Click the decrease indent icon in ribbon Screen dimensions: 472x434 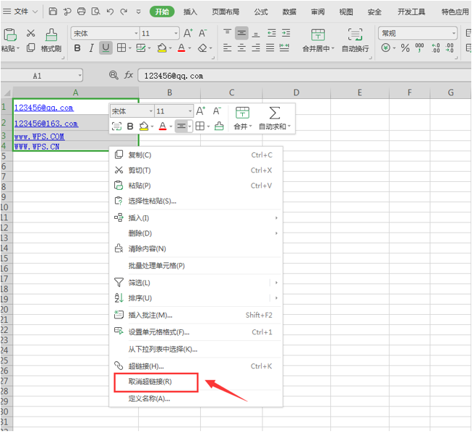click(x=272, y=33)
